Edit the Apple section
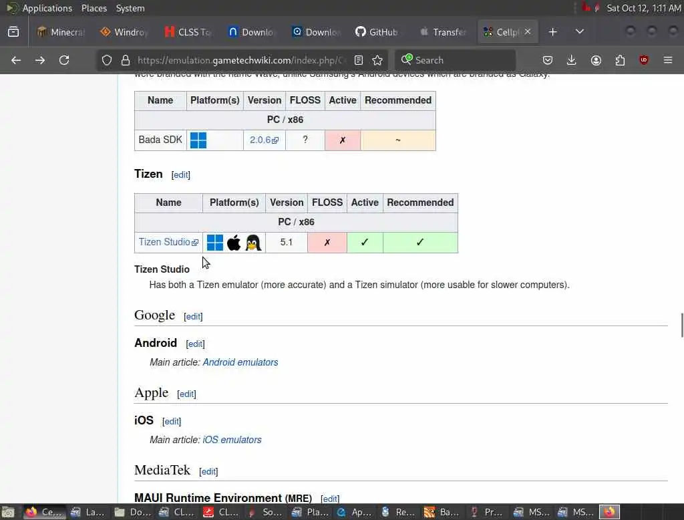This screenshot has height=520, width=684. tap(187, 394)
